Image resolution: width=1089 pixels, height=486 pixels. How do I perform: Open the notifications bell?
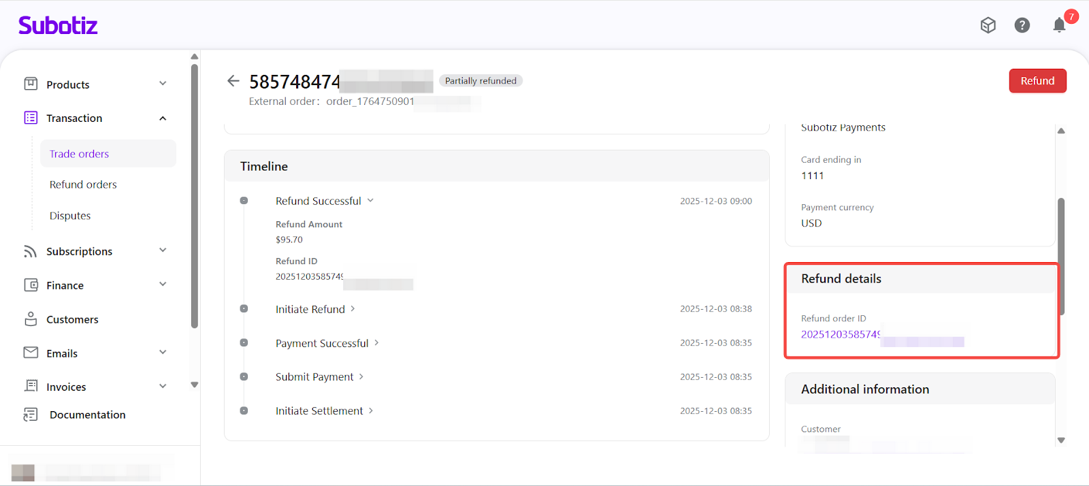(x=1059, y=26)
